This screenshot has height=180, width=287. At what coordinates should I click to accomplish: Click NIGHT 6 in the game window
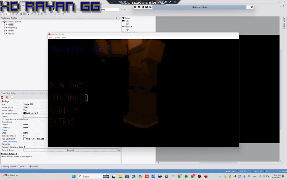click(64, 110)
